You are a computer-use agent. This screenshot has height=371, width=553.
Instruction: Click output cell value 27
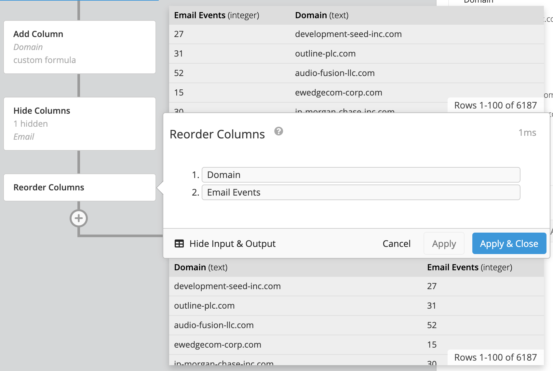pos(432,286)
